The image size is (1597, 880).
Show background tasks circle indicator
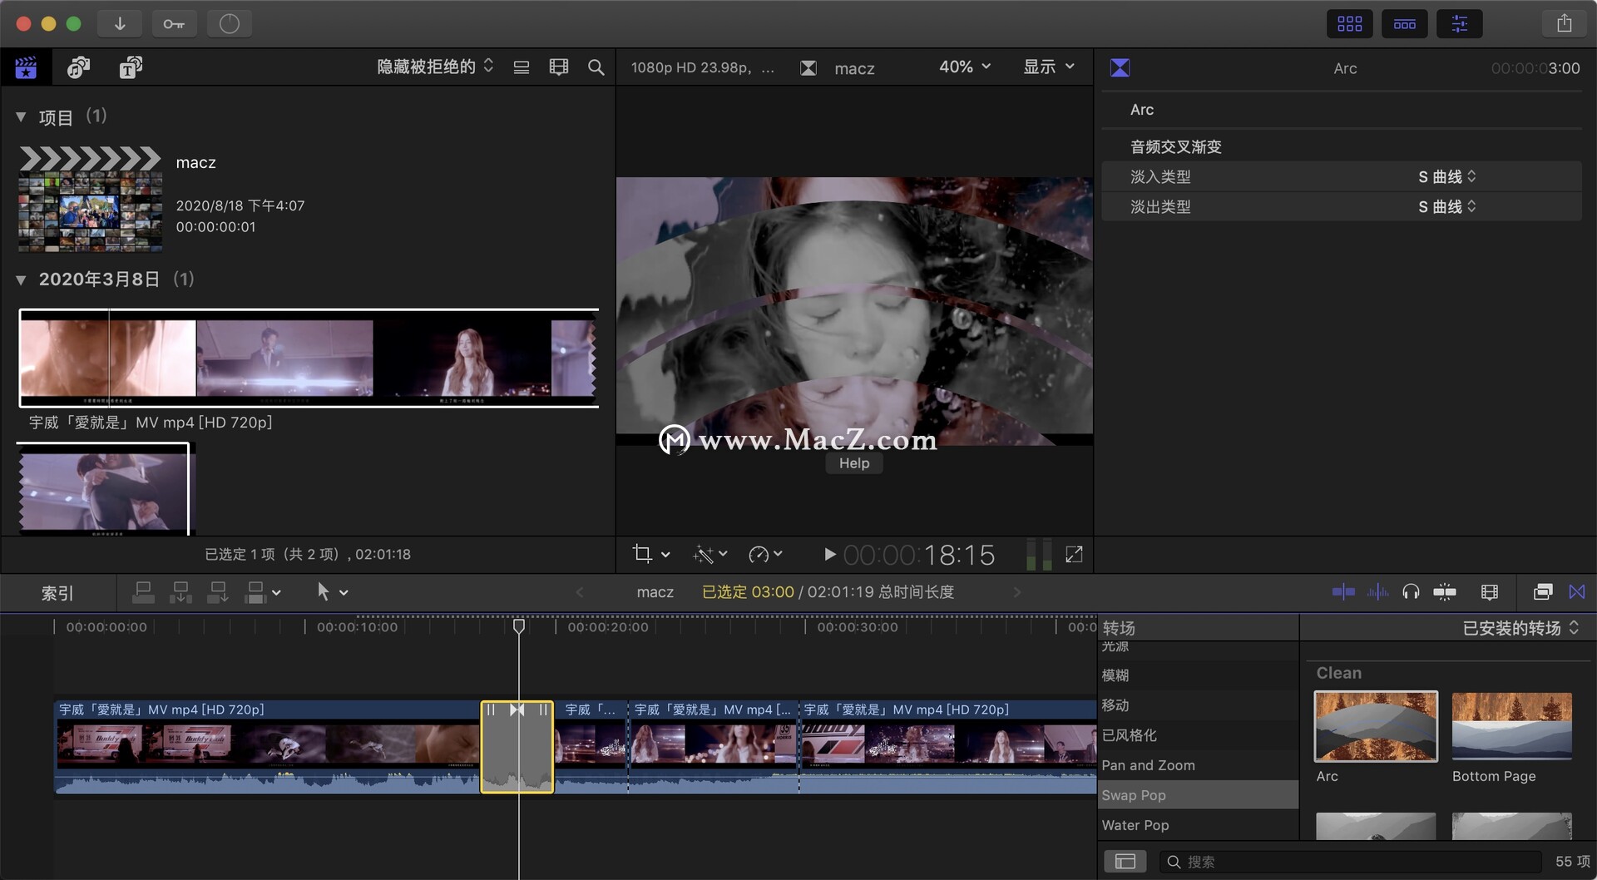229,23
